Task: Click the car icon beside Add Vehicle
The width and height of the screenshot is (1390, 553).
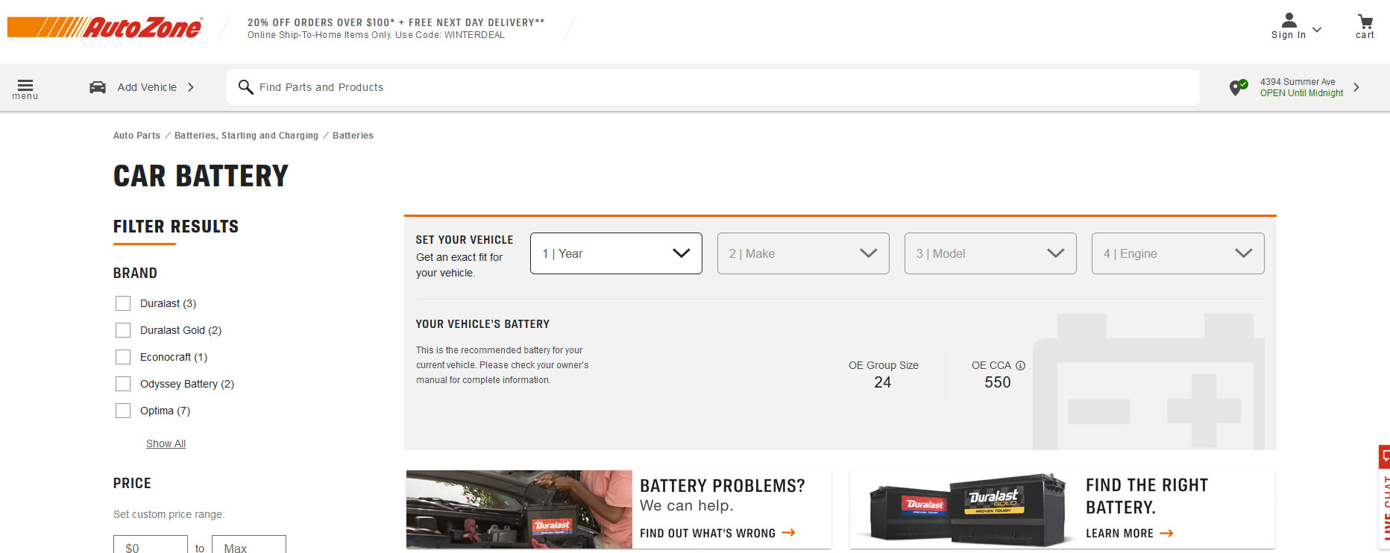Action: [98, 87]
